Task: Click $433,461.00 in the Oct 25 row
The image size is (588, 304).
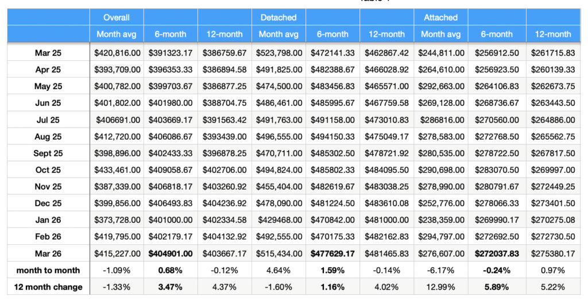Action: pos(117,170)
